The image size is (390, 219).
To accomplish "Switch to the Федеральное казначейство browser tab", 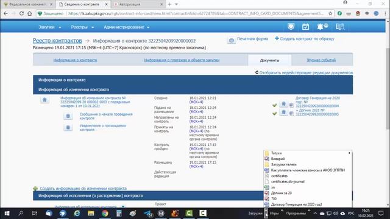I will [x=28, y=4].
